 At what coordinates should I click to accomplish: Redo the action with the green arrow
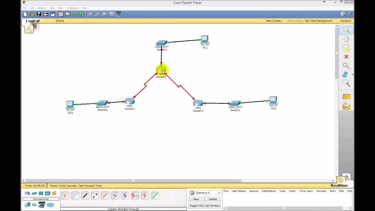click(81, 14)
